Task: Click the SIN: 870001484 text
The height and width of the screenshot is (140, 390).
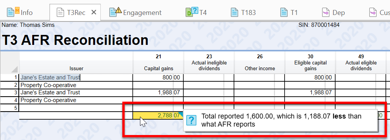Action: 319,25
